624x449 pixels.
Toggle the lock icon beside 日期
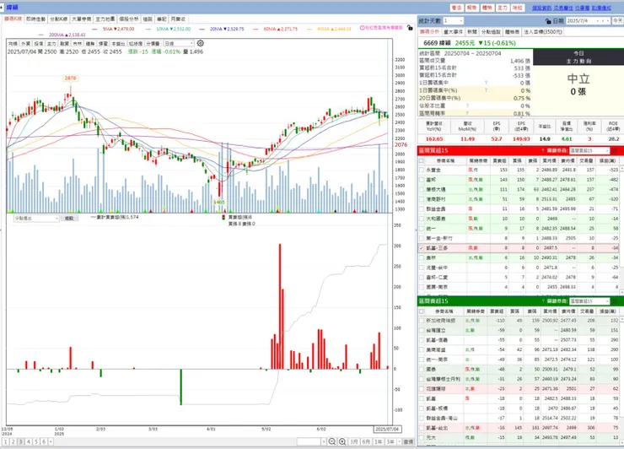pyautogui.click(x=548, y=21)
